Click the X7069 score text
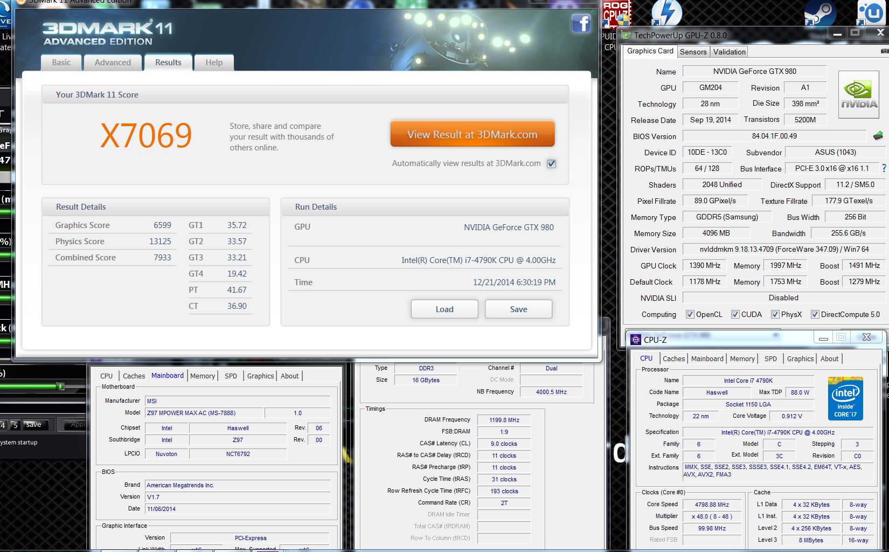 [x=146, y=135]
